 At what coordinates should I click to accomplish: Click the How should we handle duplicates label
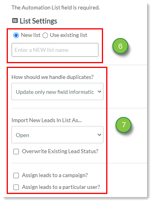(x=52, y=77)
